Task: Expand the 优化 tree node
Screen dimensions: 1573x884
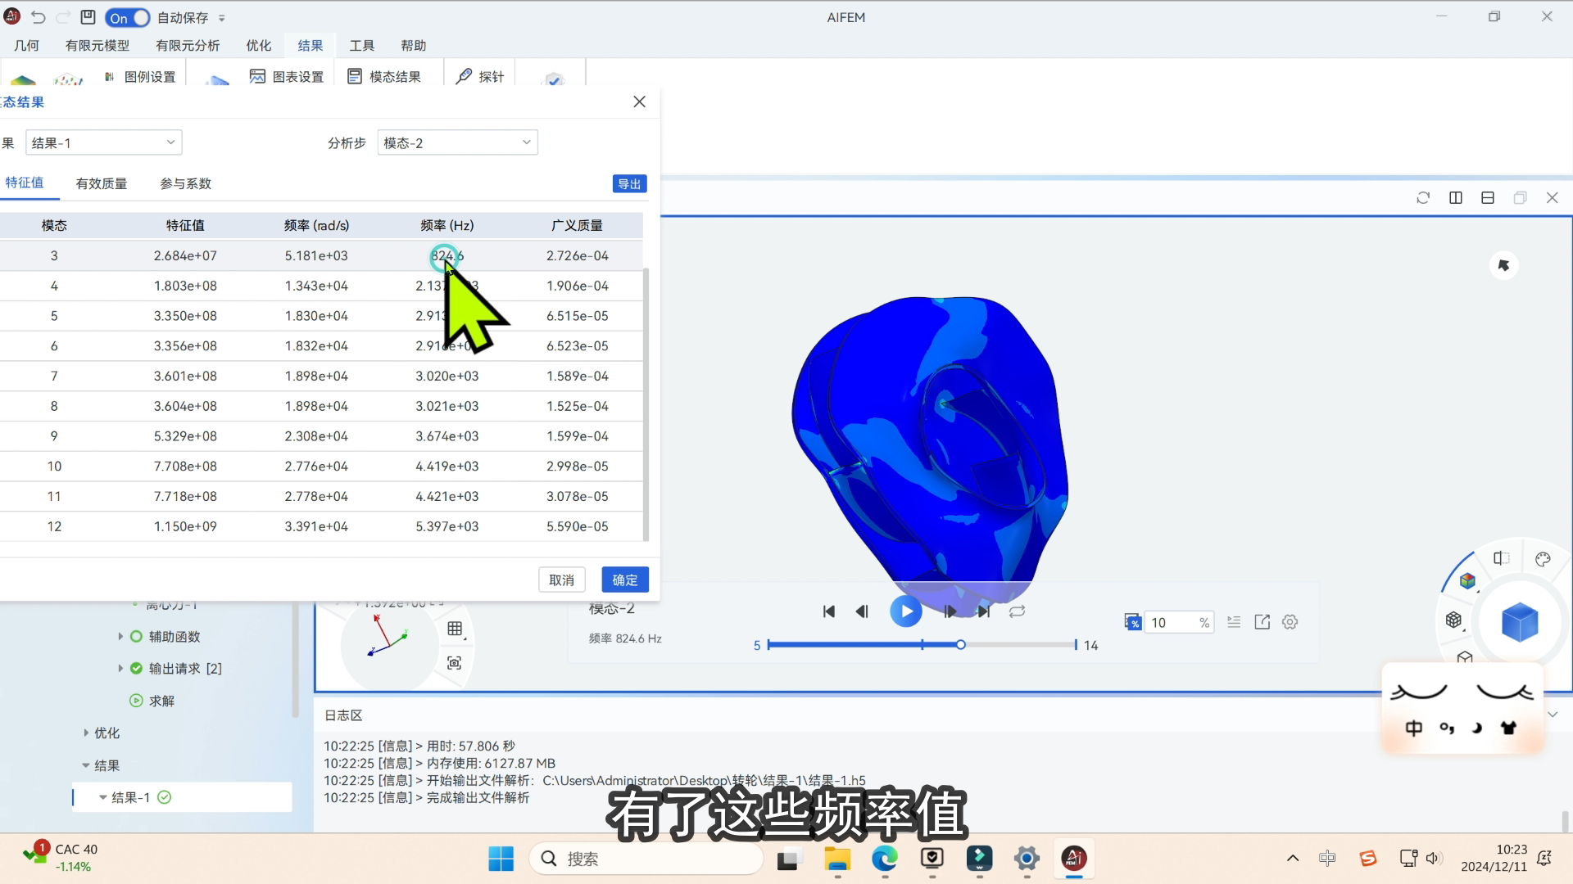Action: (86, 733)
